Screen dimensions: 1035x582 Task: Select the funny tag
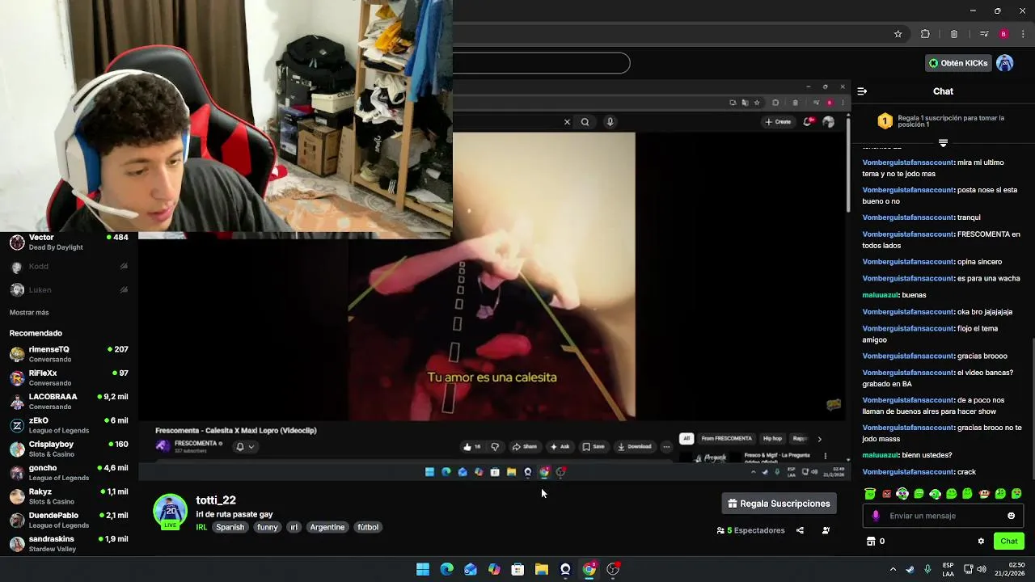pos(267,527)
